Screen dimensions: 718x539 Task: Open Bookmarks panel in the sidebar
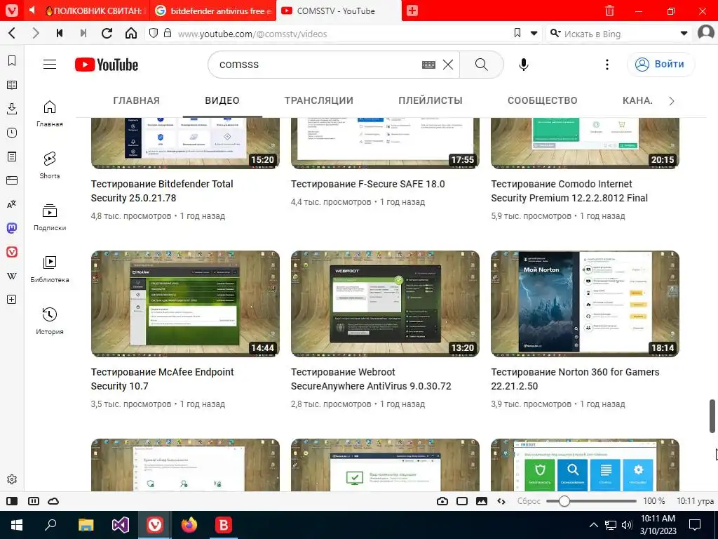pyautogui.click(x=12, y=60)
